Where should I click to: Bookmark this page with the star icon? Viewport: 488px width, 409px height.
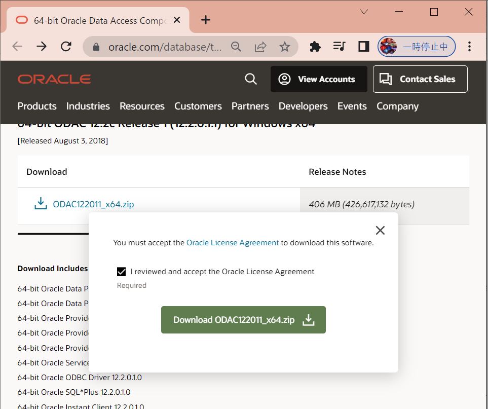pyautogui.click(x=285, y=47)
